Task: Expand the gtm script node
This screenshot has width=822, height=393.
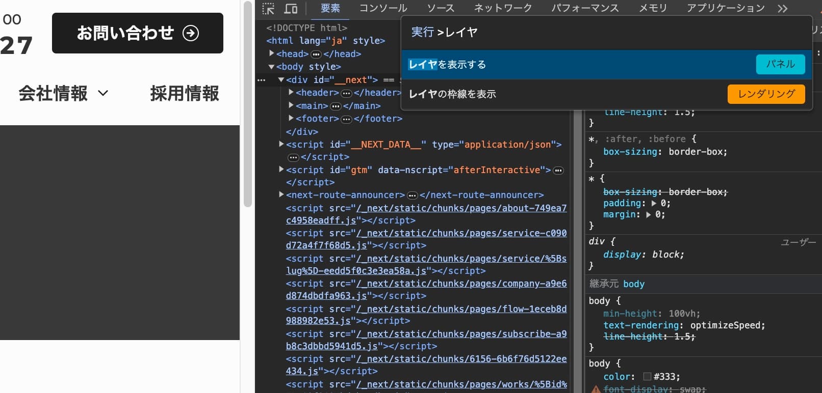Action: pyautogui.click(x=281, y=170)
